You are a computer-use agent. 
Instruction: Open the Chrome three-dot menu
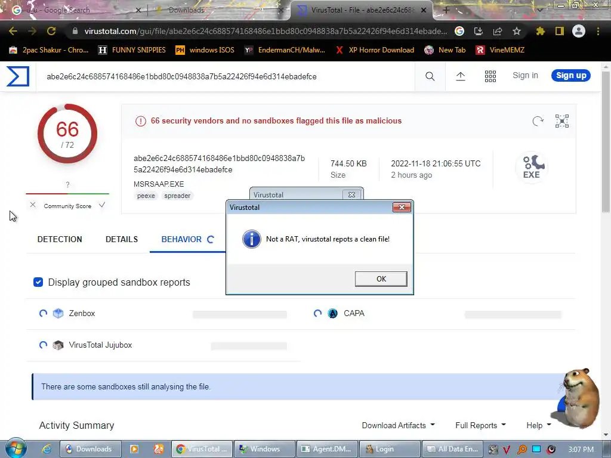click(598, 31)
